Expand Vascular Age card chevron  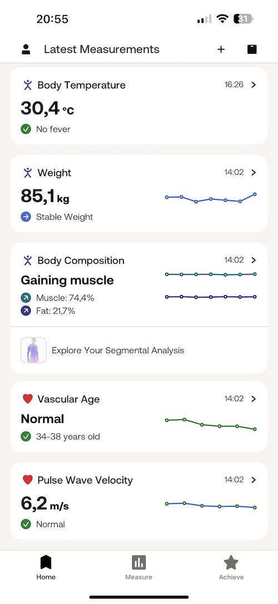tap(254, 399)
